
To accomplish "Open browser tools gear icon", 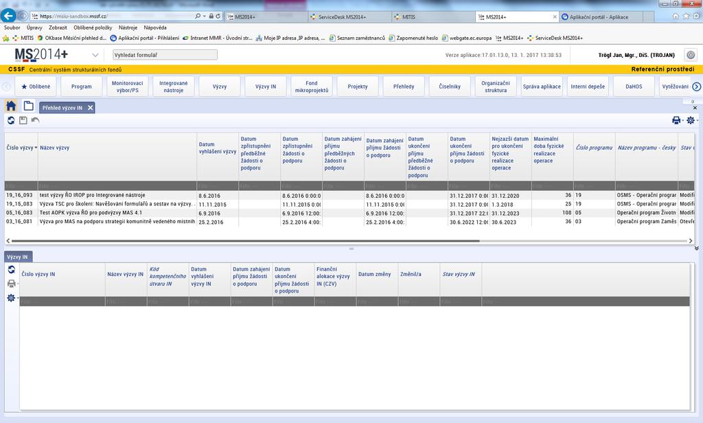I will 696,16.
